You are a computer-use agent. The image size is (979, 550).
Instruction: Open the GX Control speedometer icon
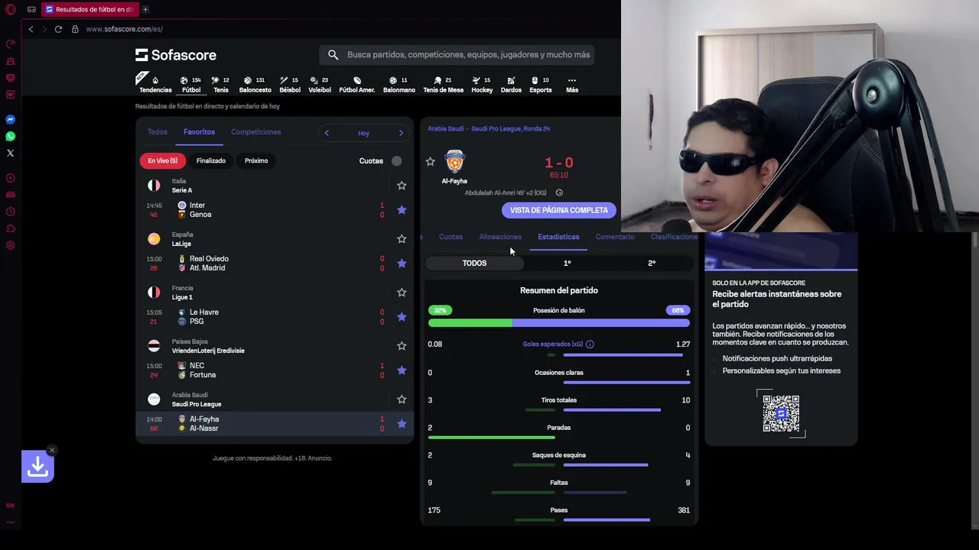pyautogui.click(x=11, y=44)
